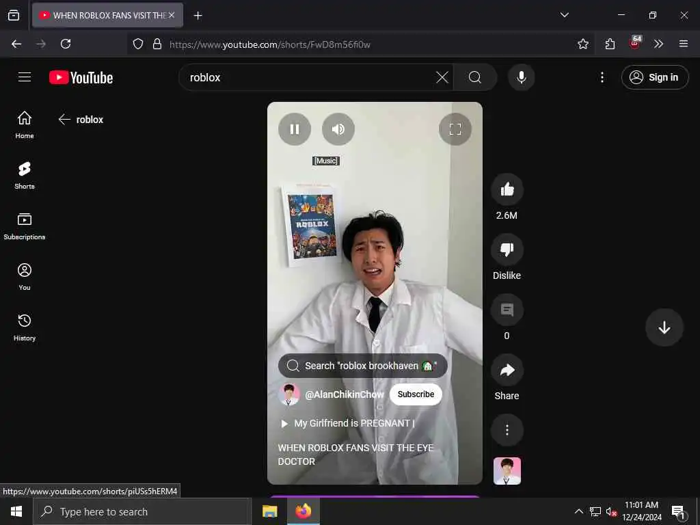
Task: Click the taskbar search box
Action: pyautogui.click(x=142, y=511)
